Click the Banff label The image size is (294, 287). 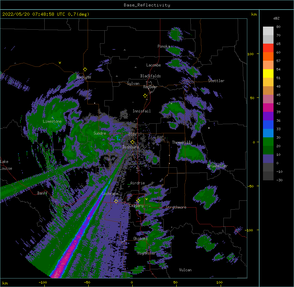42,193
